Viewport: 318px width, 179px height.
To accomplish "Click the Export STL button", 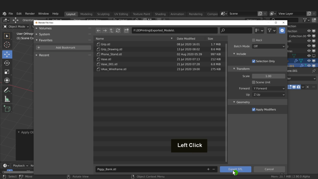I will 235,169.
